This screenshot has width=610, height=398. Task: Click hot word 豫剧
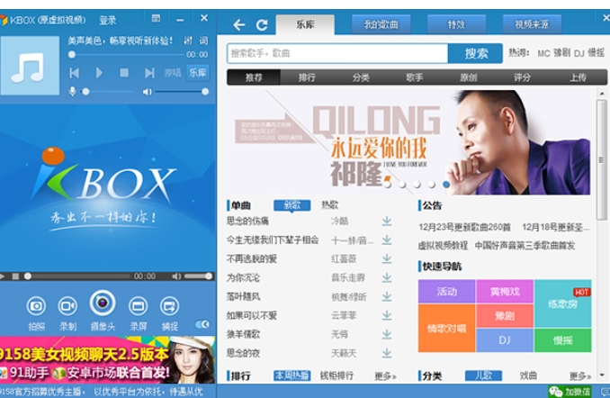561,53
